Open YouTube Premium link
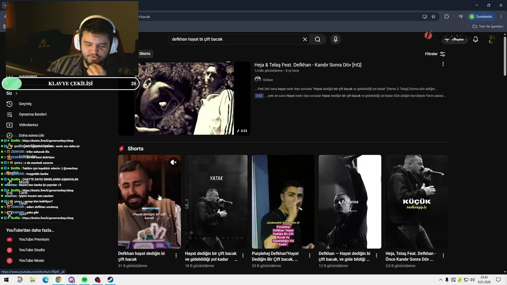This screenshot has width=507, height=285. tap(34, 239)
